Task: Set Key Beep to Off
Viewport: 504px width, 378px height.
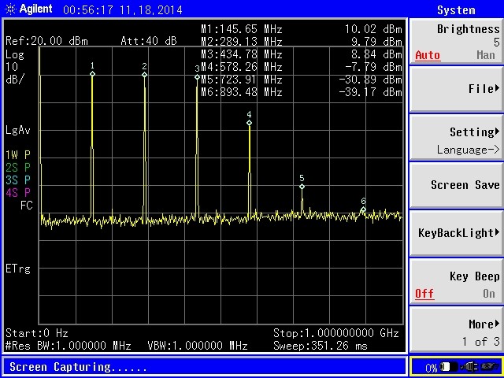Action: 424,294
